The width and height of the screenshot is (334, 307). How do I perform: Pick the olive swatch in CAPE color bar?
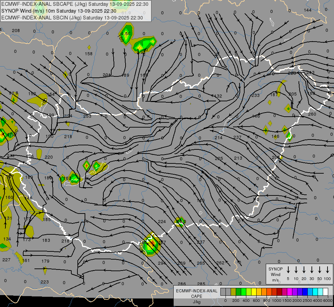pyautogui.click(x=233, y=292)
